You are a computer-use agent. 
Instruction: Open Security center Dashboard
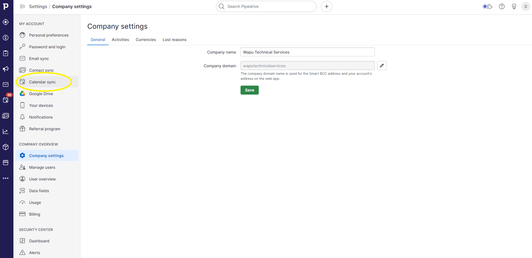pyautogui.click(x=47, y=241)
